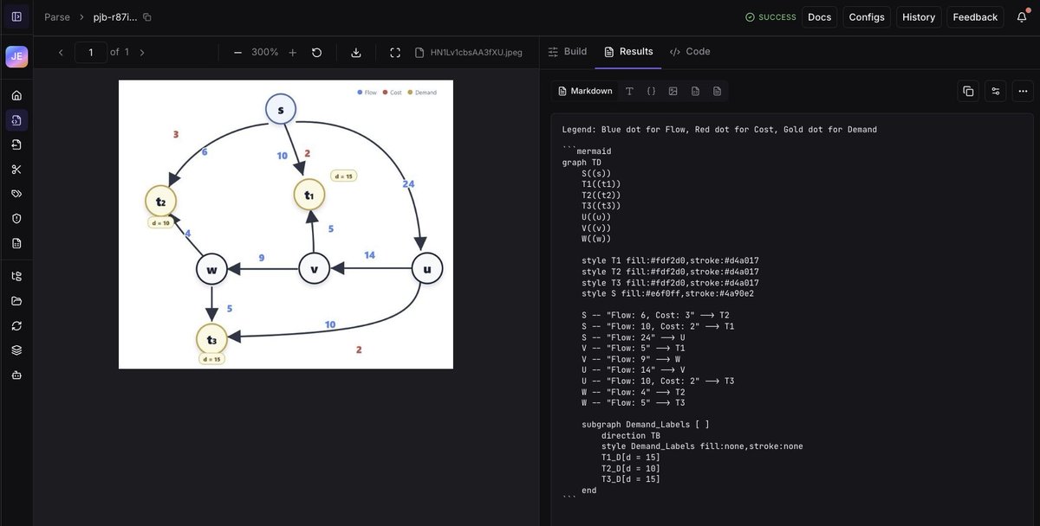Switch to the plain text view toggle

point(629,91)
